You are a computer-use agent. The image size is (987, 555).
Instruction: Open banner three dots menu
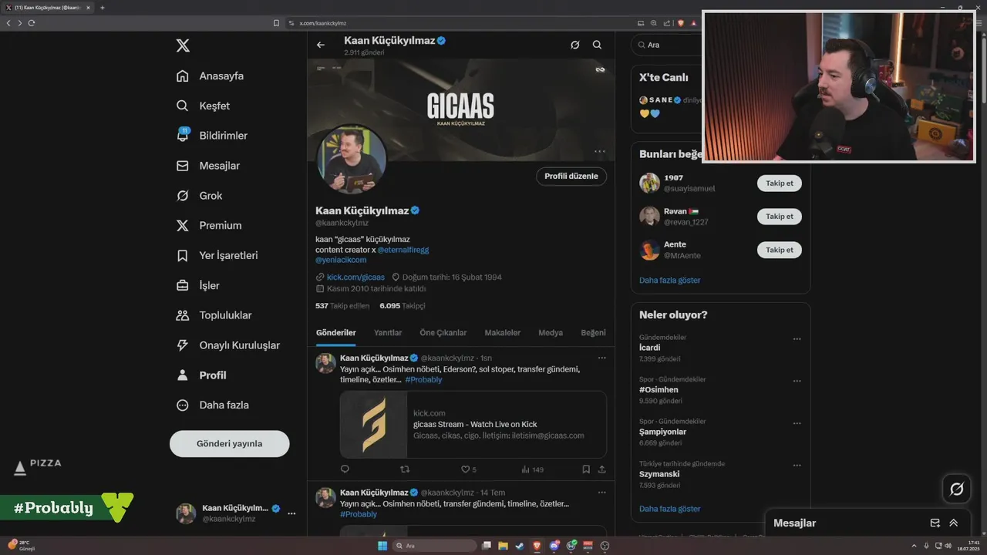point(599,151)
